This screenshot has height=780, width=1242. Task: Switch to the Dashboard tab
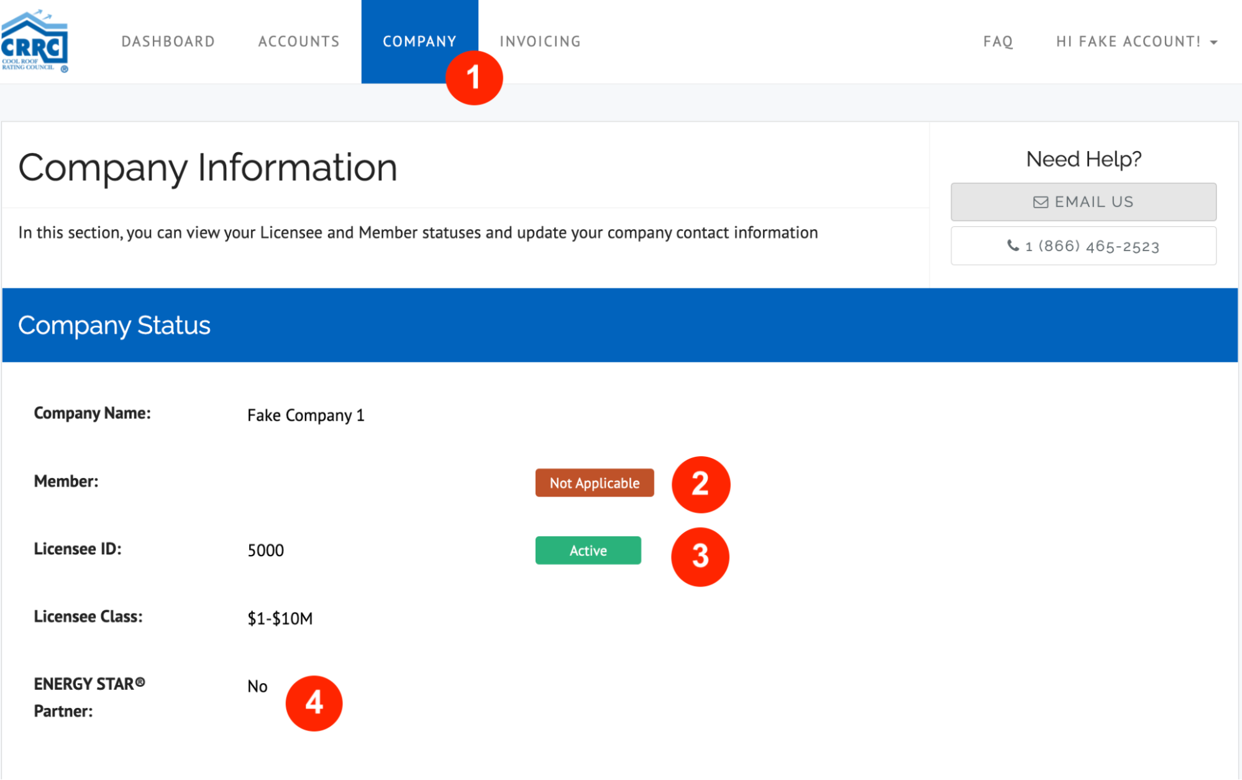point(168,41)
